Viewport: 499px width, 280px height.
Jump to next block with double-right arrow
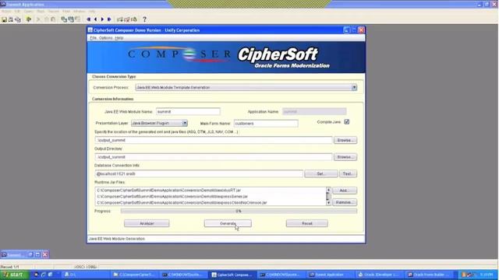[x=109, y=19]
